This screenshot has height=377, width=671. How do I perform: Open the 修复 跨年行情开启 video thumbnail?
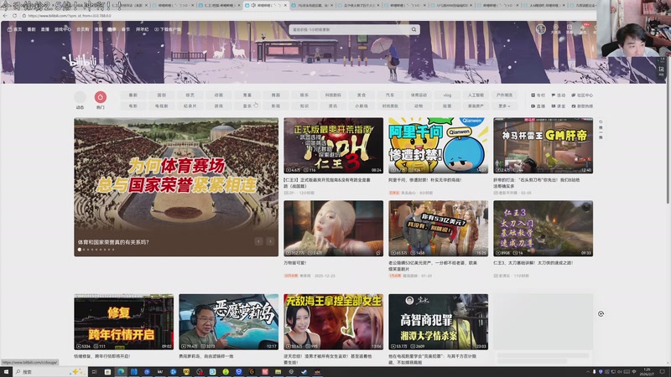123,322
